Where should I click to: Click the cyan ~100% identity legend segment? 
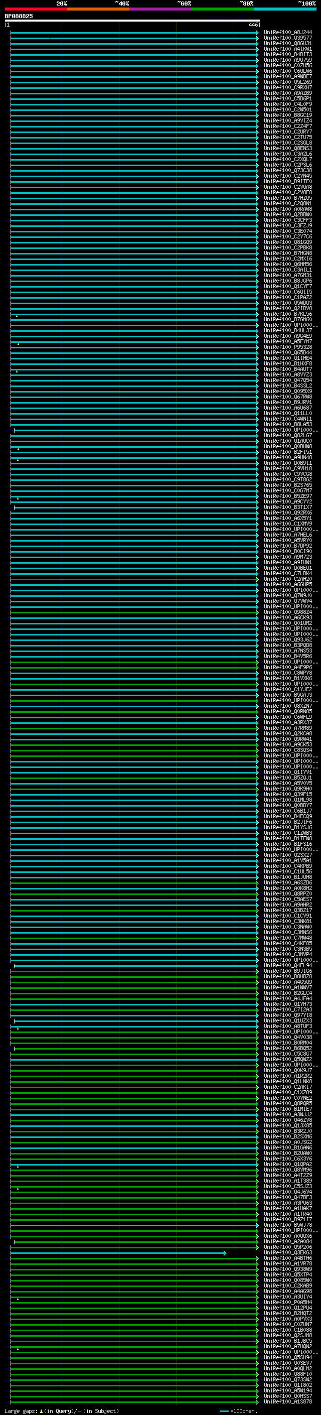(x=285, y=9)
